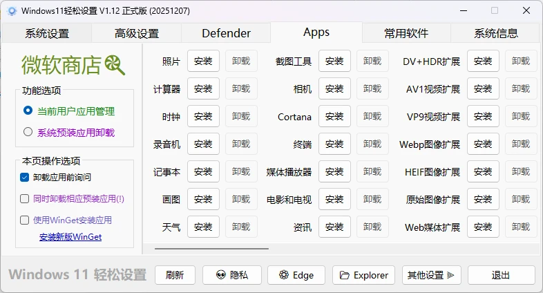Click the app icon in title bar
The height and width of the screenshot is (293, 543).
click(12, 11)
